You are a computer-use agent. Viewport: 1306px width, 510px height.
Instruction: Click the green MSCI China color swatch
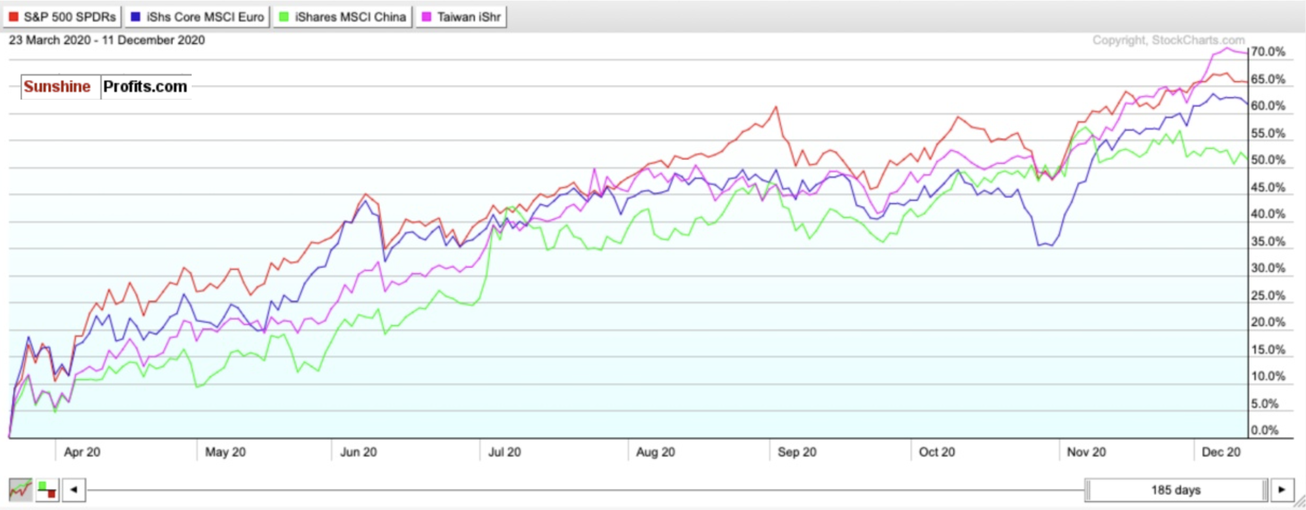point(284,17)
